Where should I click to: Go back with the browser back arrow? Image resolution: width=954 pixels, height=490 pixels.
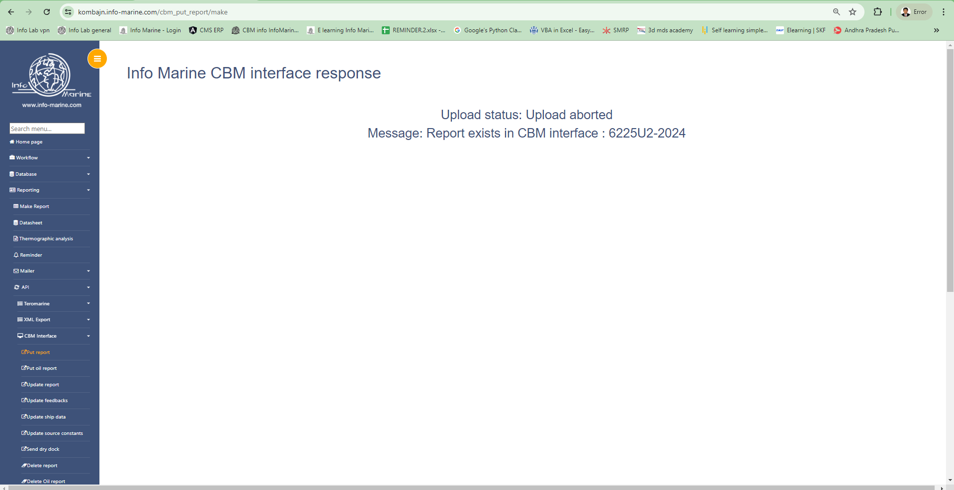point(11,12)
